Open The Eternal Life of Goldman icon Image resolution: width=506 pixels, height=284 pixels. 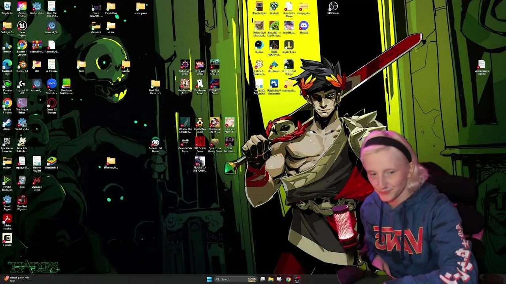click(x=215, y=125)
